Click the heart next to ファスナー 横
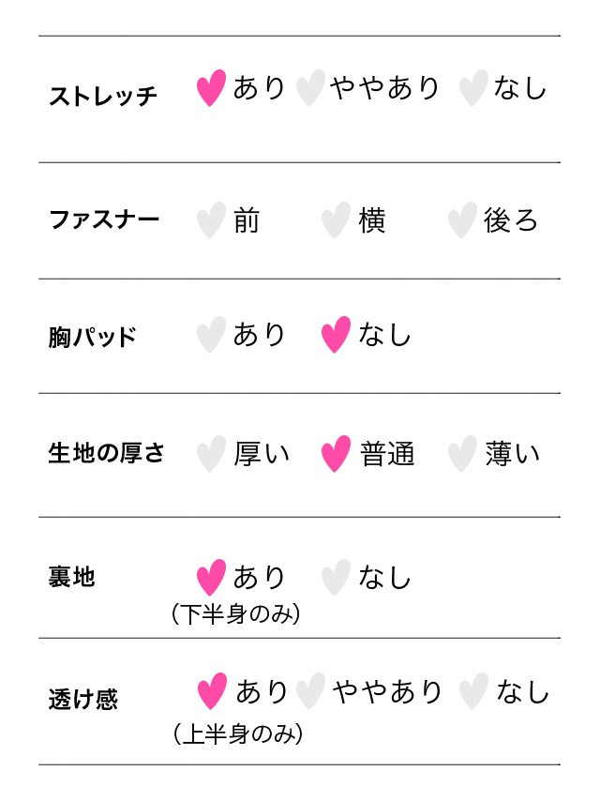Viewport: 600px width, 801px height. coord(336,221)
